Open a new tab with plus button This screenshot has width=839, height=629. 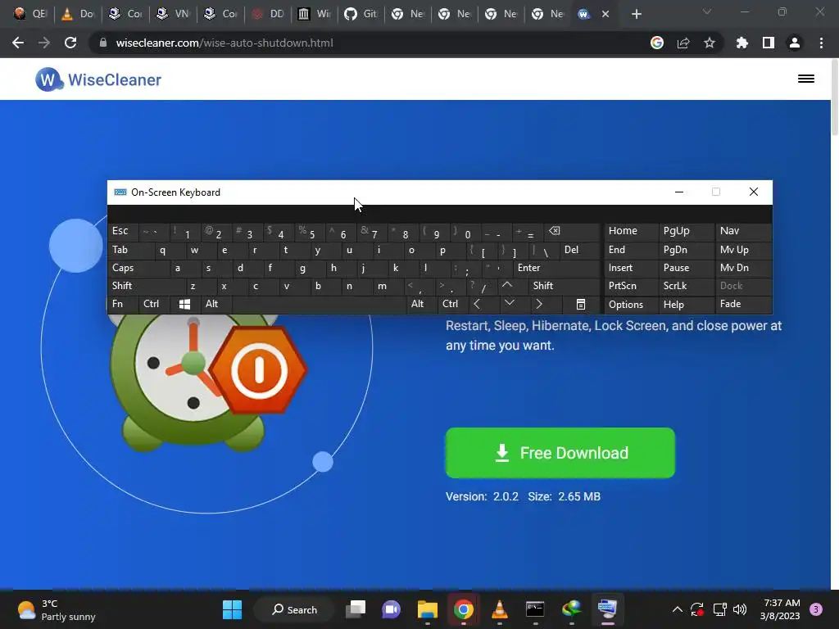click(x=636, y=14)
